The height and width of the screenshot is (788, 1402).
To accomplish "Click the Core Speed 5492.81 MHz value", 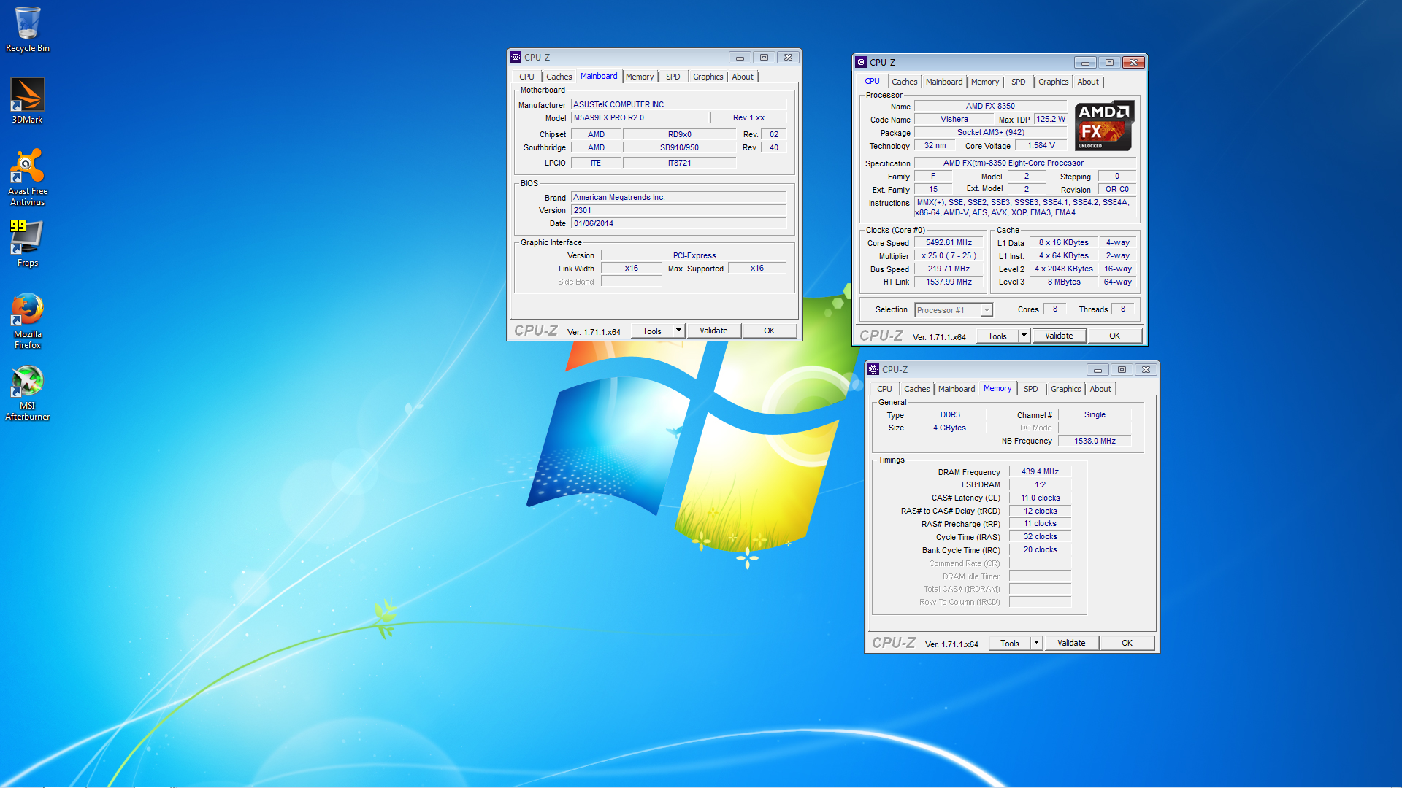I will coord(949,242).
